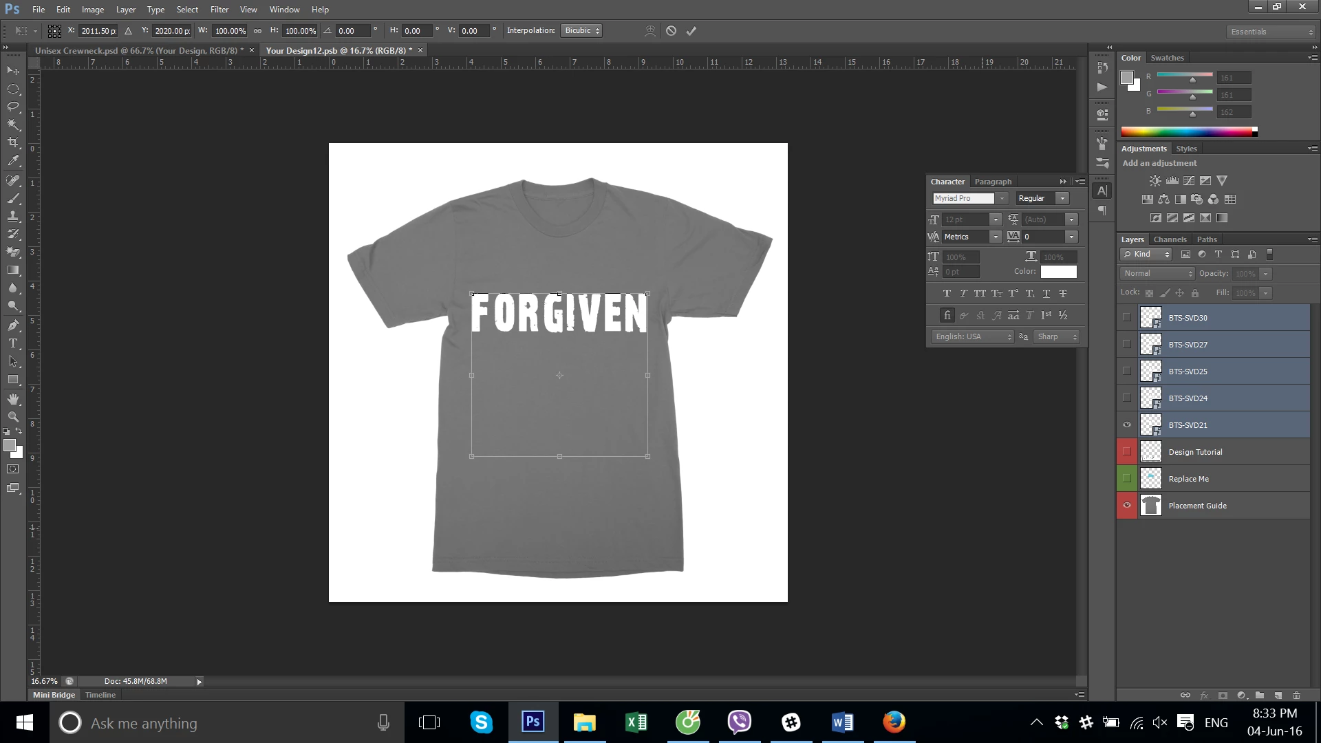Select the Eyedropper tool
Image resolution: width=1321 pixels, height=743 pixels.
[13, 161]
